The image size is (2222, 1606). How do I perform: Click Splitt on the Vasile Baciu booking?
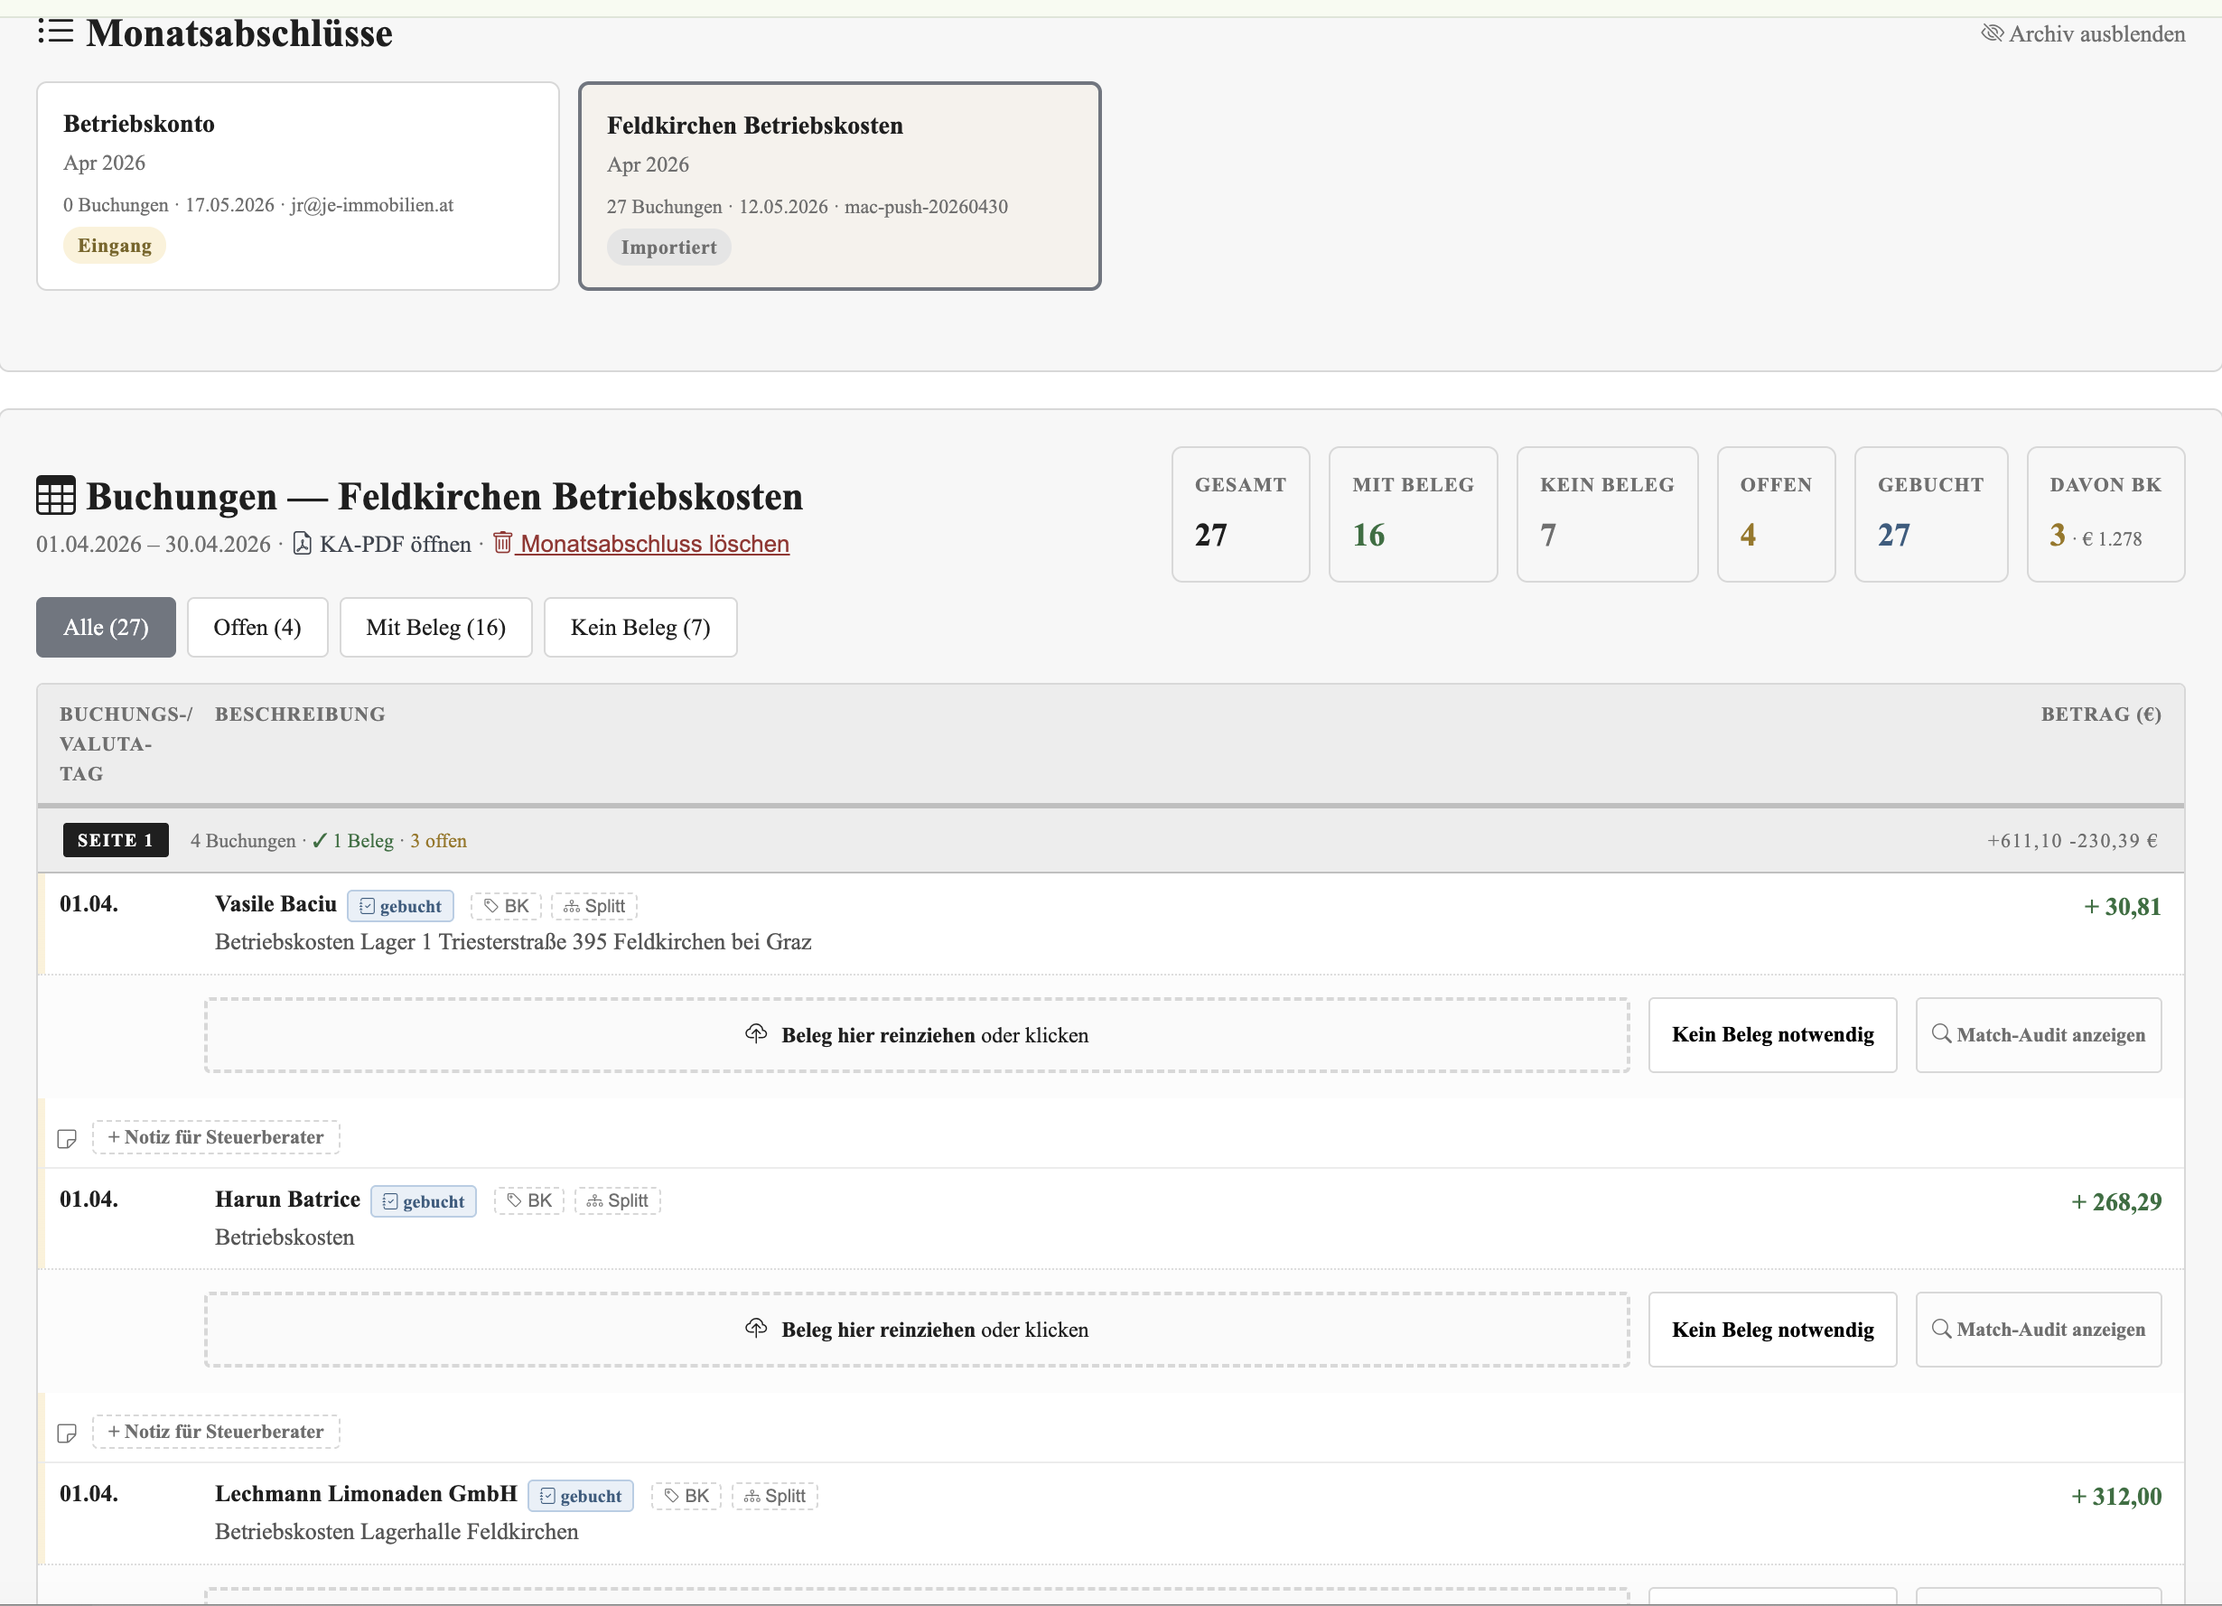point(594,906)
